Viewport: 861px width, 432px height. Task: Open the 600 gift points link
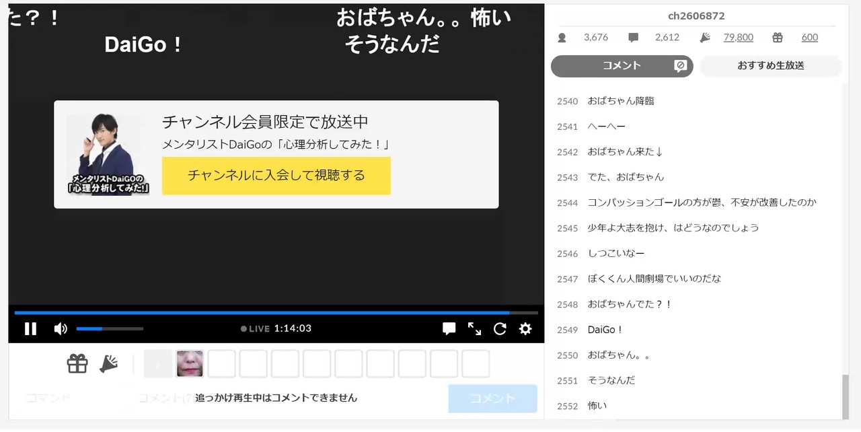810,38
